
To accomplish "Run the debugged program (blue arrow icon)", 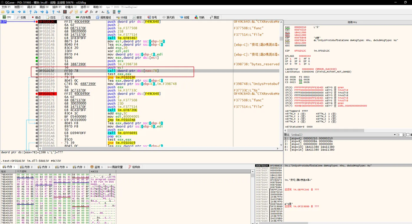I will coord(19,12).
